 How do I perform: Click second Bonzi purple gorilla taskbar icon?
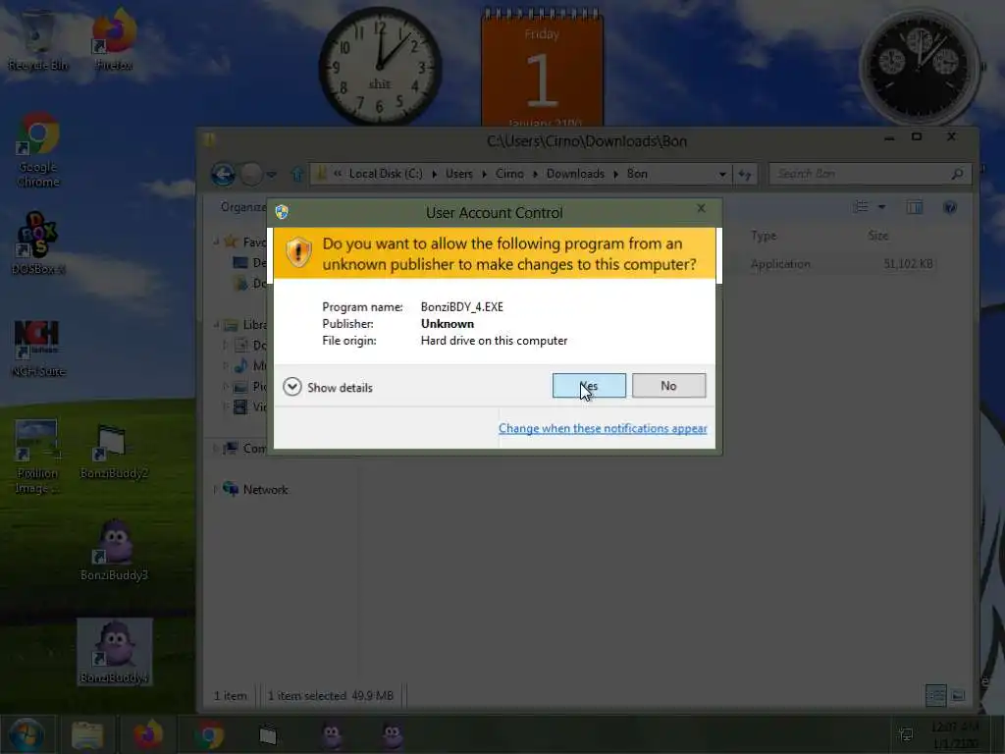click(x=393, y=735)
